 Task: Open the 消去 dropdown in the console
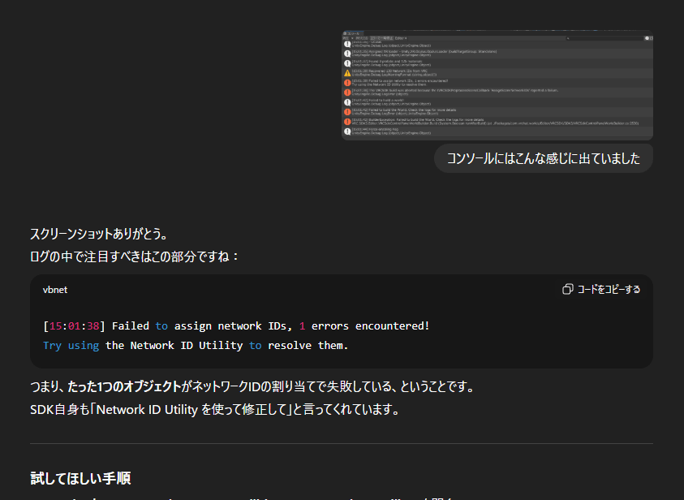[x=346, y=38]
